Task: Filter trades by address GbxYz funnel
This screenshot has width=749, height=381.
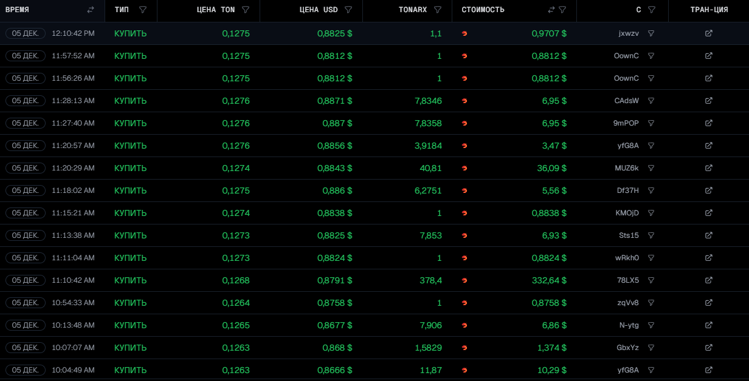Action: [x=651, y=348]
